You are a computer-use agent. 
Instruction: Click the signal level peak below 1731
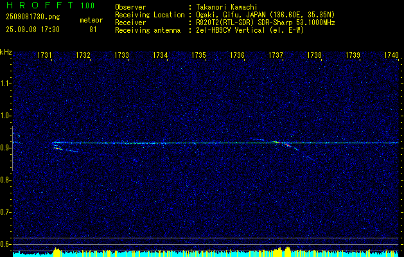tap(57, 251)
